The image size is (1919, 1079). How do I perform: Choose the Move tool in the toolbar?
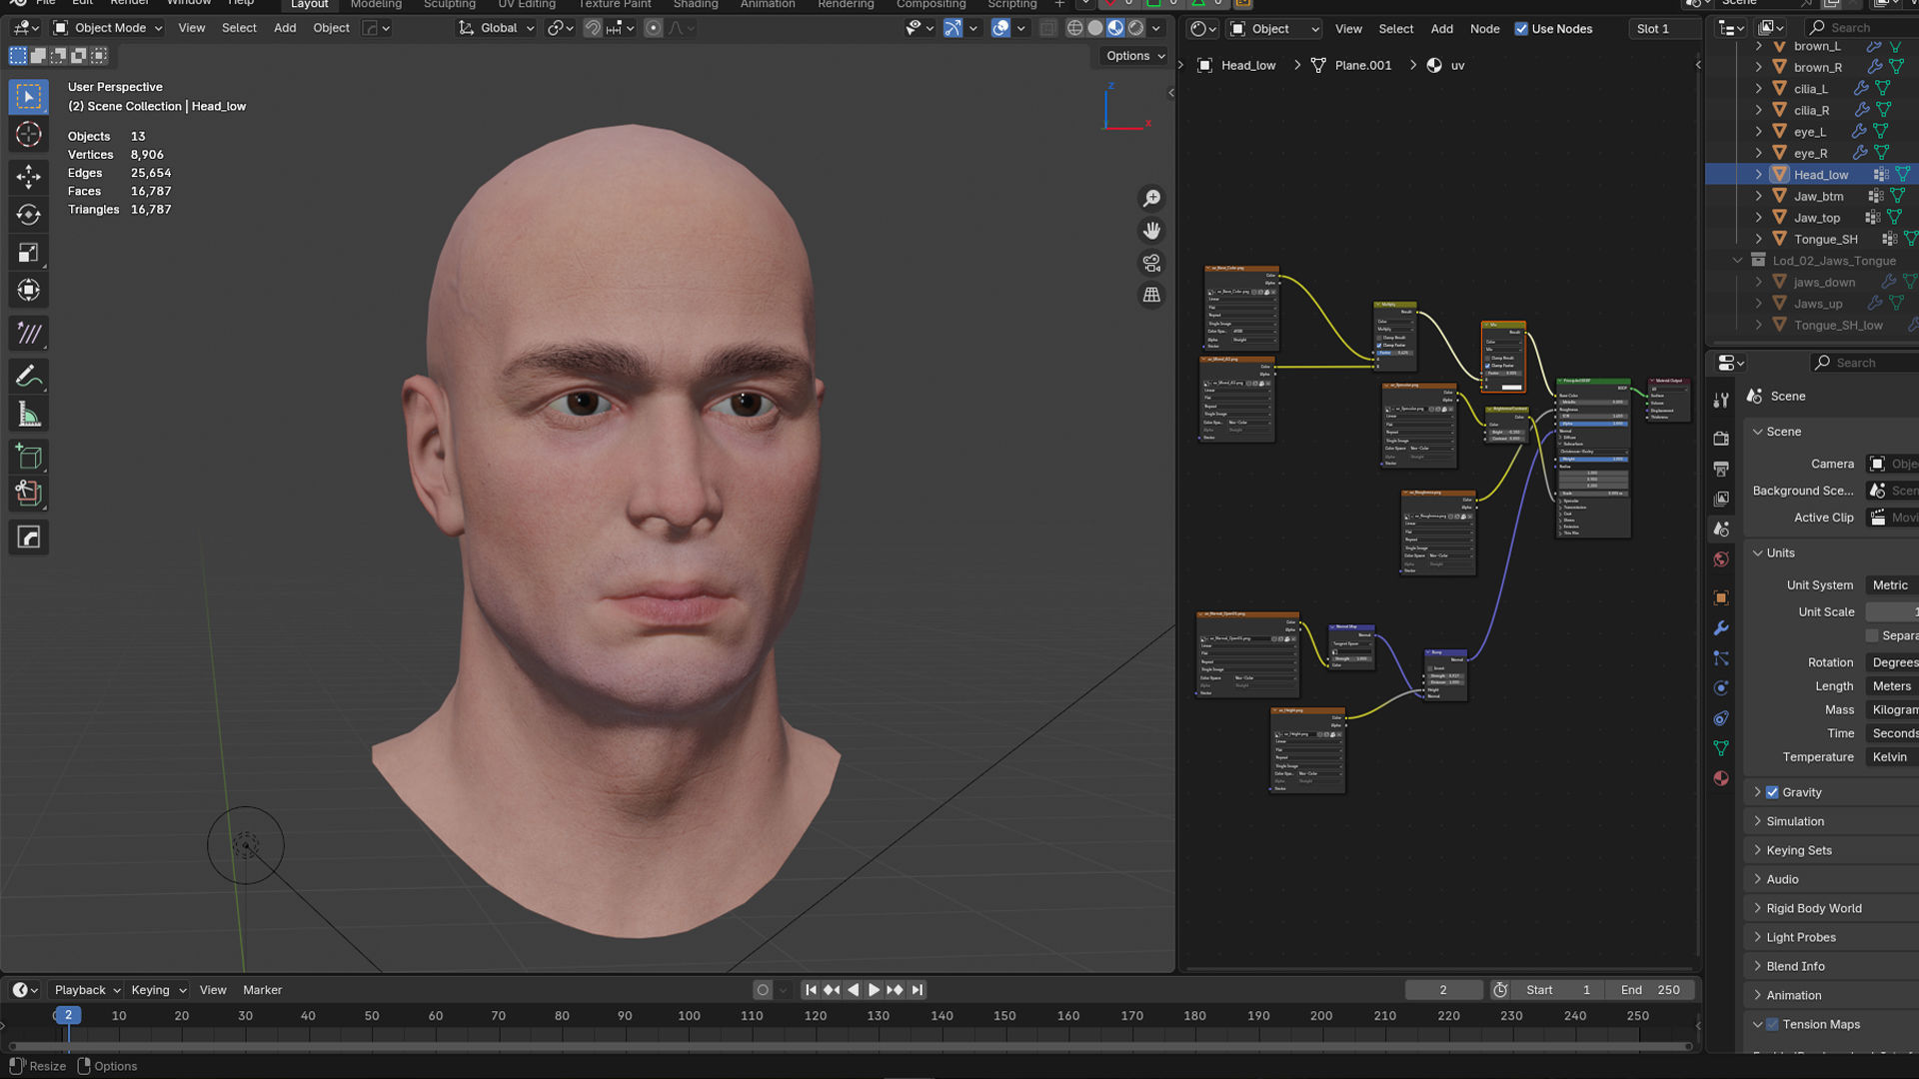coord(29,177)
